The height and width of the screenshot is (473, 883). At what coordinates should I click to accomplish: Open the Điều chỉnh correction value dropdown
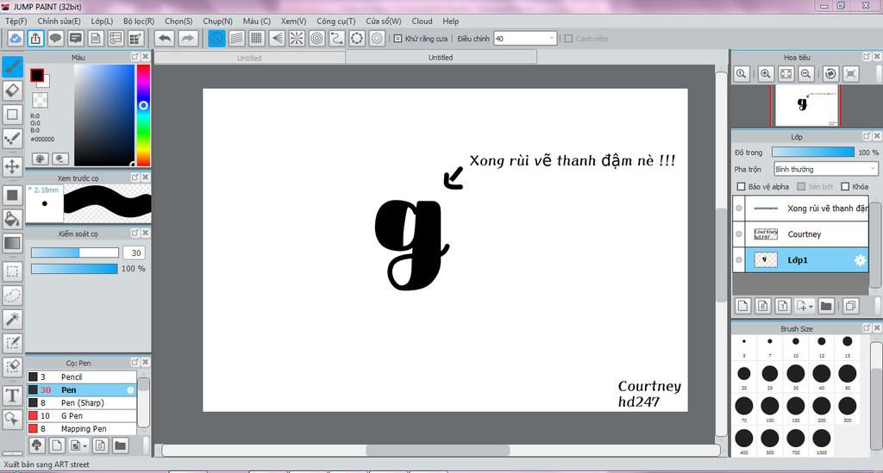click(525, 39)
